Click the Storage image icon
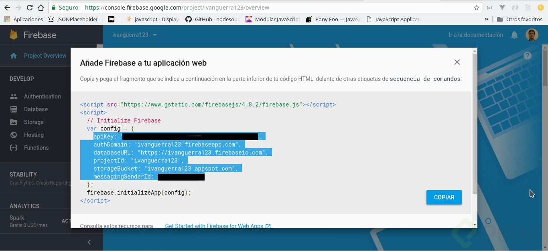548x251 pixels. 14,122
